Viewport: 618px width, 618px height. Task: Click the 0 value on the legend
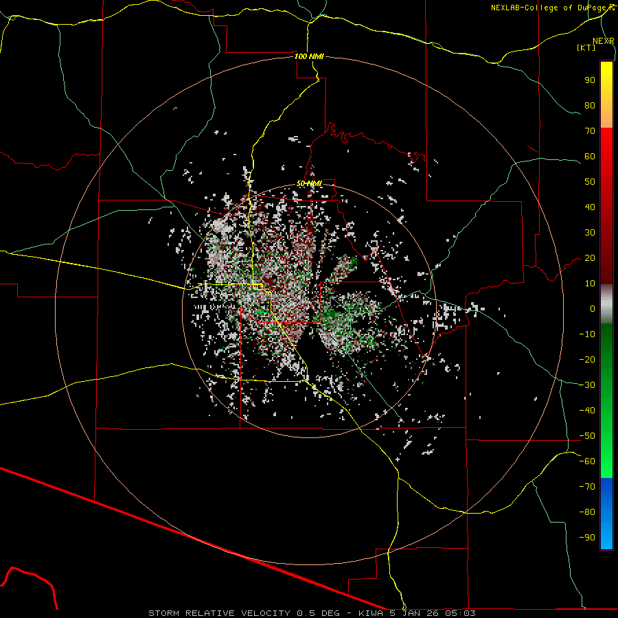coord(593,309)
